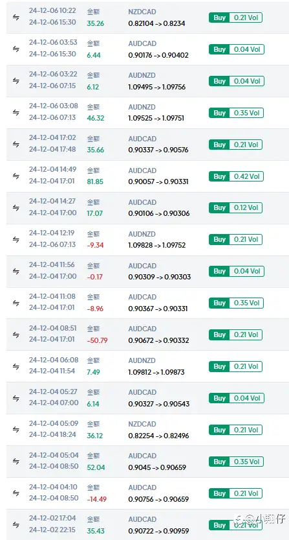Click swap icon on AUDCAD -14.49 trade

[16, 493]
